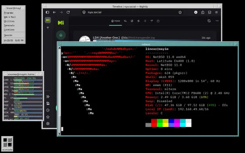Click the timeline refresh icon in Misskey
The height and width of the screenshot is (153, 245).
[x=209, y=21]
